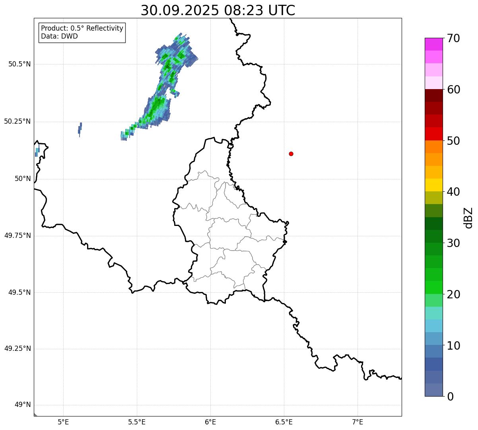Click the yellow 40 dBZ colorbar segment
This screenshot has width=478, height=430.
[435, 185]
